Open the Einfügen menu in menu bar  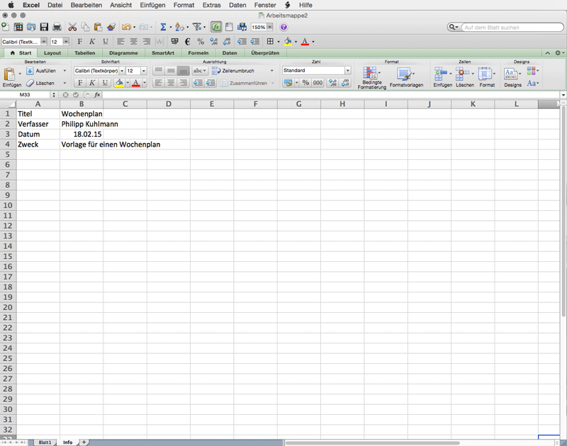[x=152, y=5]
